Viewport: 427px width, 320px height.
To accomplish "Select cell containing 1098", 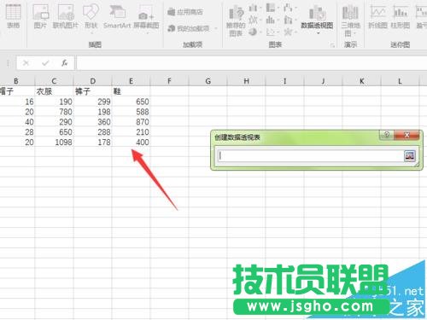I will point(54,143).
